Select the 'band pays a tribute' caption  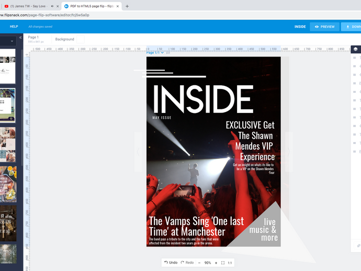pos(184,241)
